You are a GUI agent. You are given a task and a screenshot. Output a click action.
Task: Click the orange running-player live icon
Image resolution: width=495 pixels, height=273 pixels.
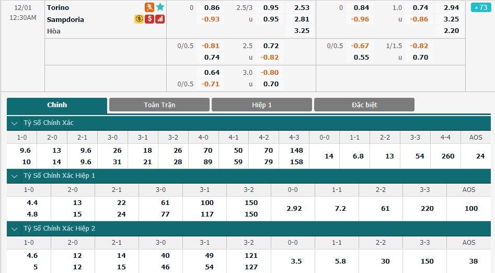(149, 7)
